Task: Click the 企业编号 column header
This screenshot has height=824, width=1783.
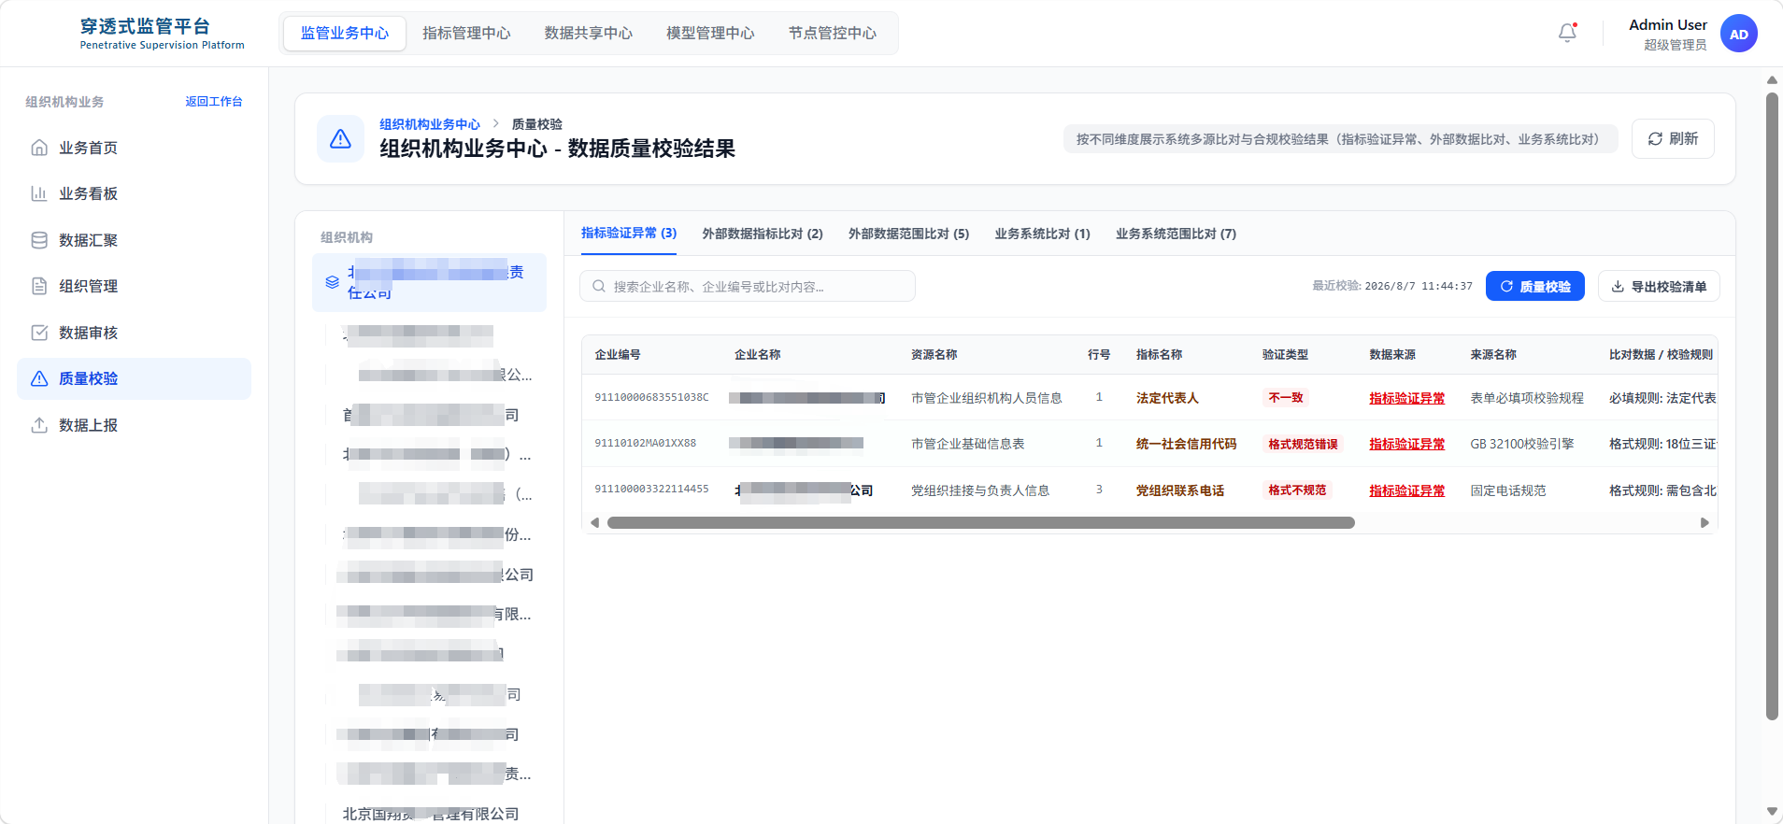Action: [x=618, y=355]
